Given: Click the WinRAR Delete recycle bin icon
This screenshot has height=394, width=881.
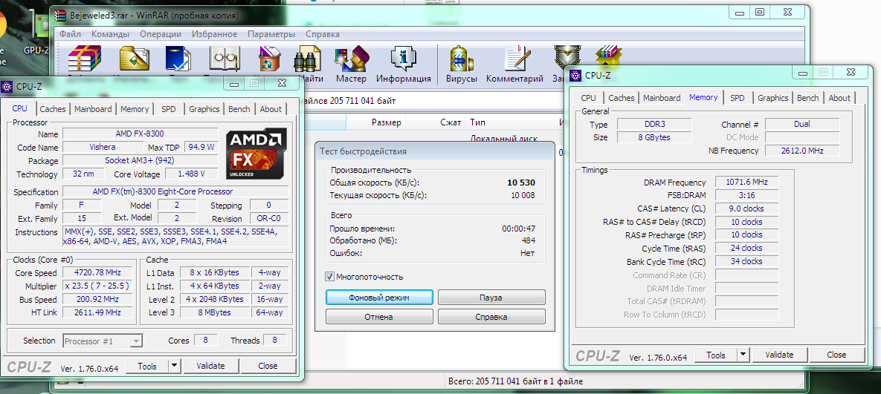Looking at the screenshot, I should (269, 60).
